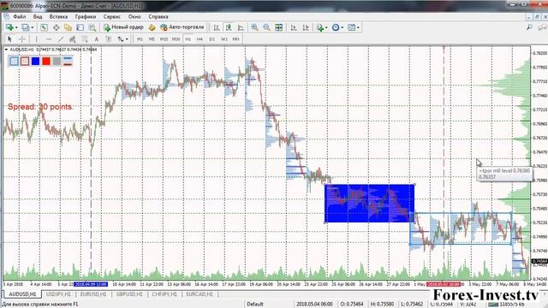The image size is (548, 308).
Task: Click the Новый ордер button
Action: (x=123, y=27)
